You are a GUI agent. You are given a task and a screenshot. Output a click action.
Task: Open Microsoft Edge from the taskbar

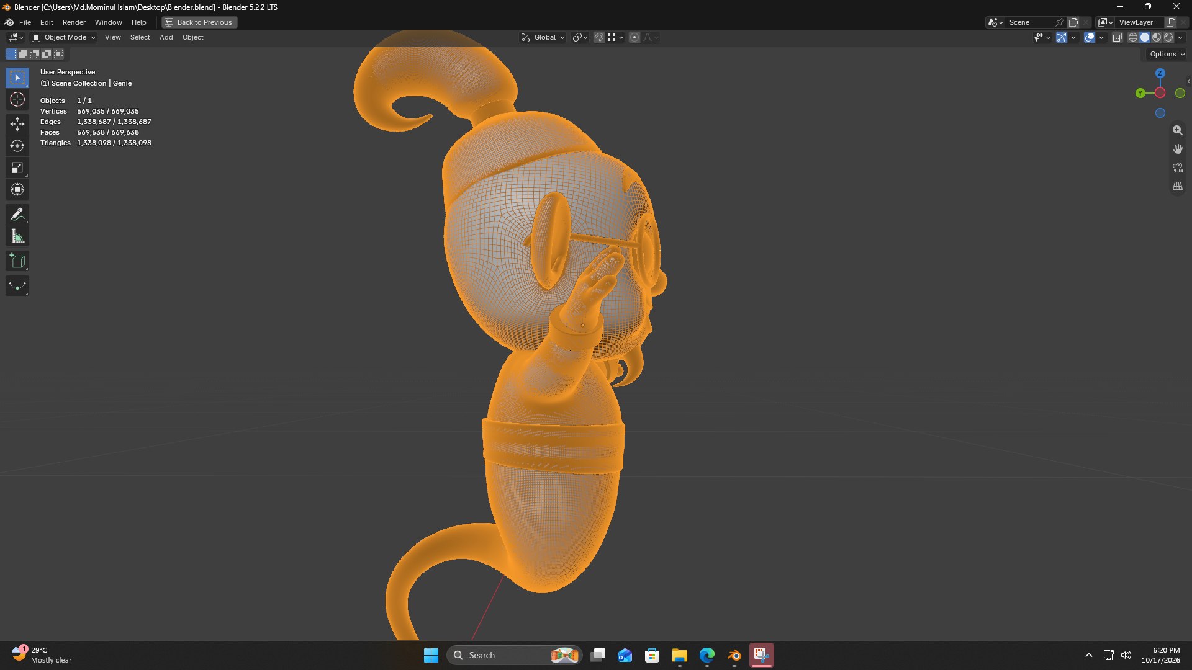[x=707, y=655]
